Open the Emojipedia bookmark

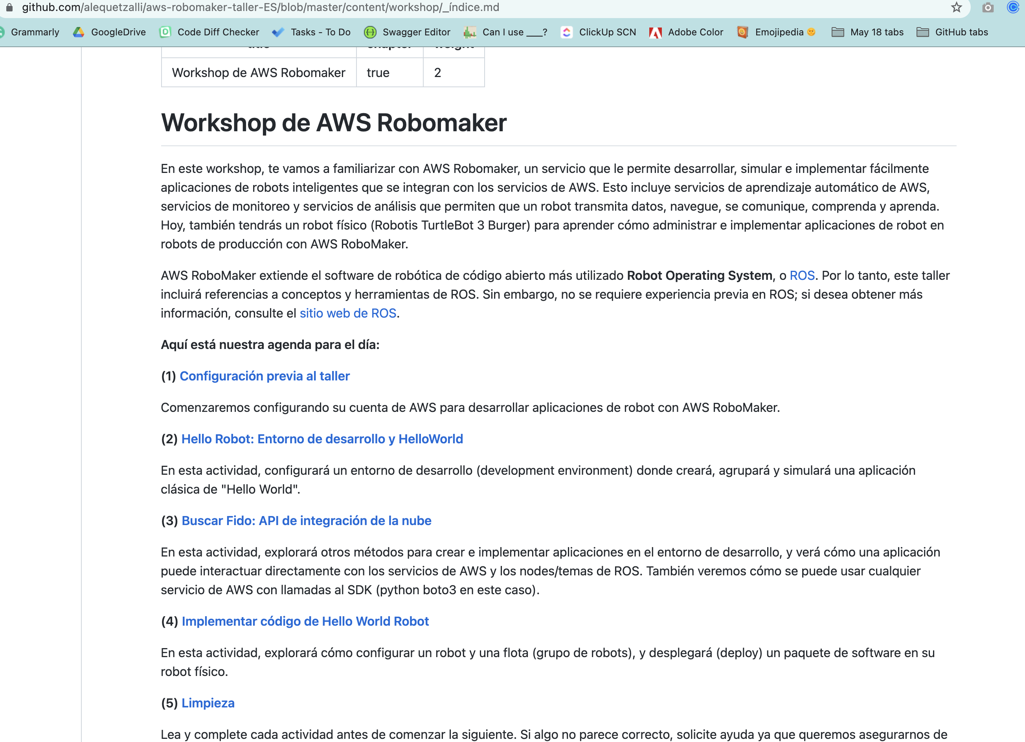point(776,32)
